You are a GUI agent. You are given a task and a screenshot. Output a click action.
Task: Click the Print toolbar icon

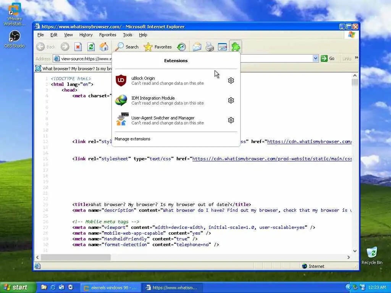pyautogui.click(x=210, y=47)
